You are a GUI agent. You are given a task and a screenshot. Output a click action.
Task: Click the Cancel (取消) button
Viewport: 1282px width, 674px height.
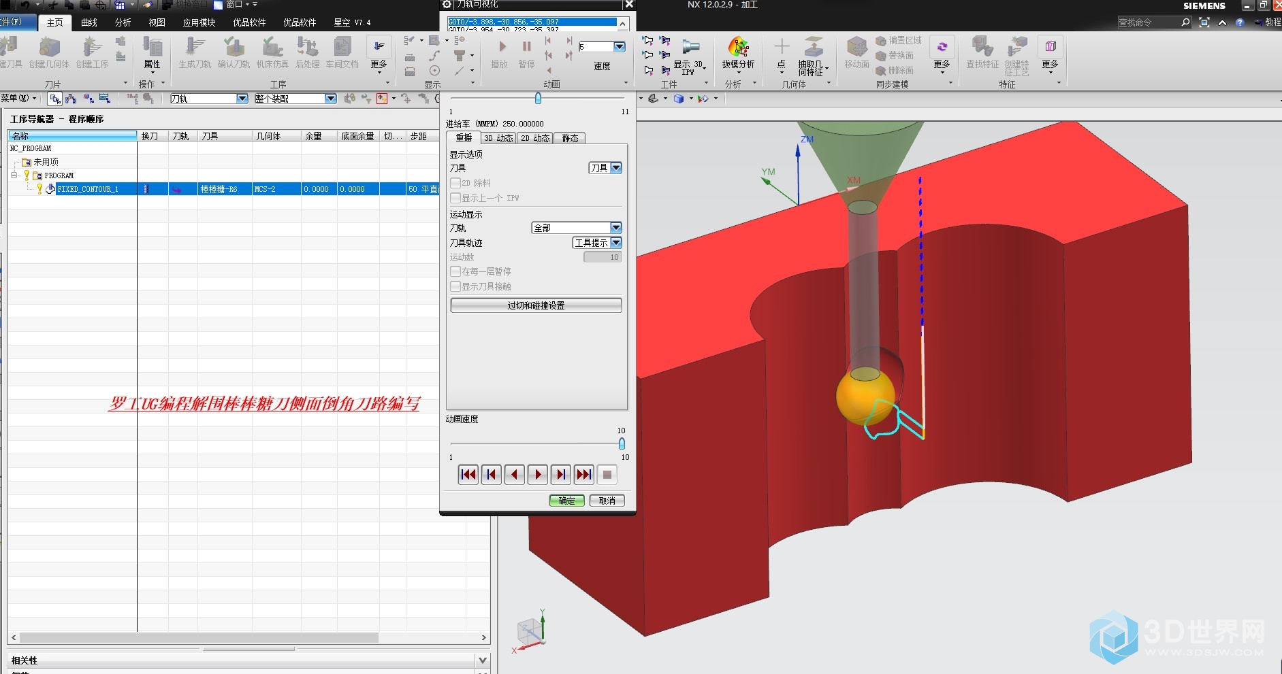[607, 501]
